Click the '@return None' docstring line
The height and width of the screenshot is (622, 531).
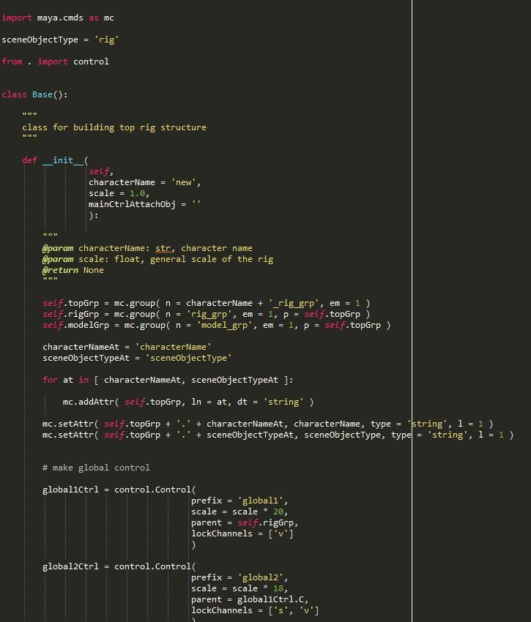point(73,270)
